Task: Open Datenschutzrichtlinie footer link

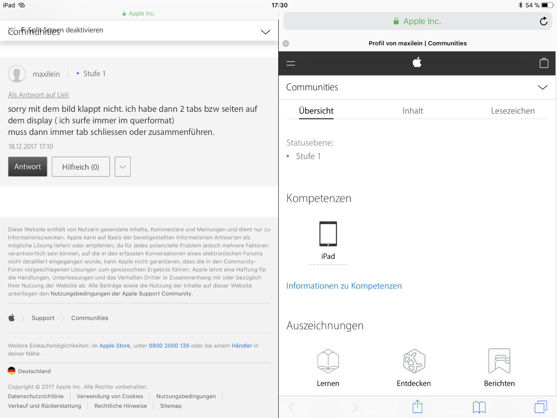Action: 36,396
